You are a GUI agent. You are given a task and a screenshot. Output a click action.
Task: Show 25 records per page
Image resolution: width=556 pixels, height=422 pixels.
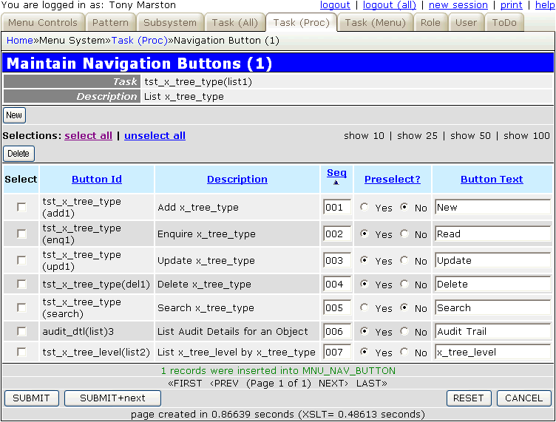417,135
